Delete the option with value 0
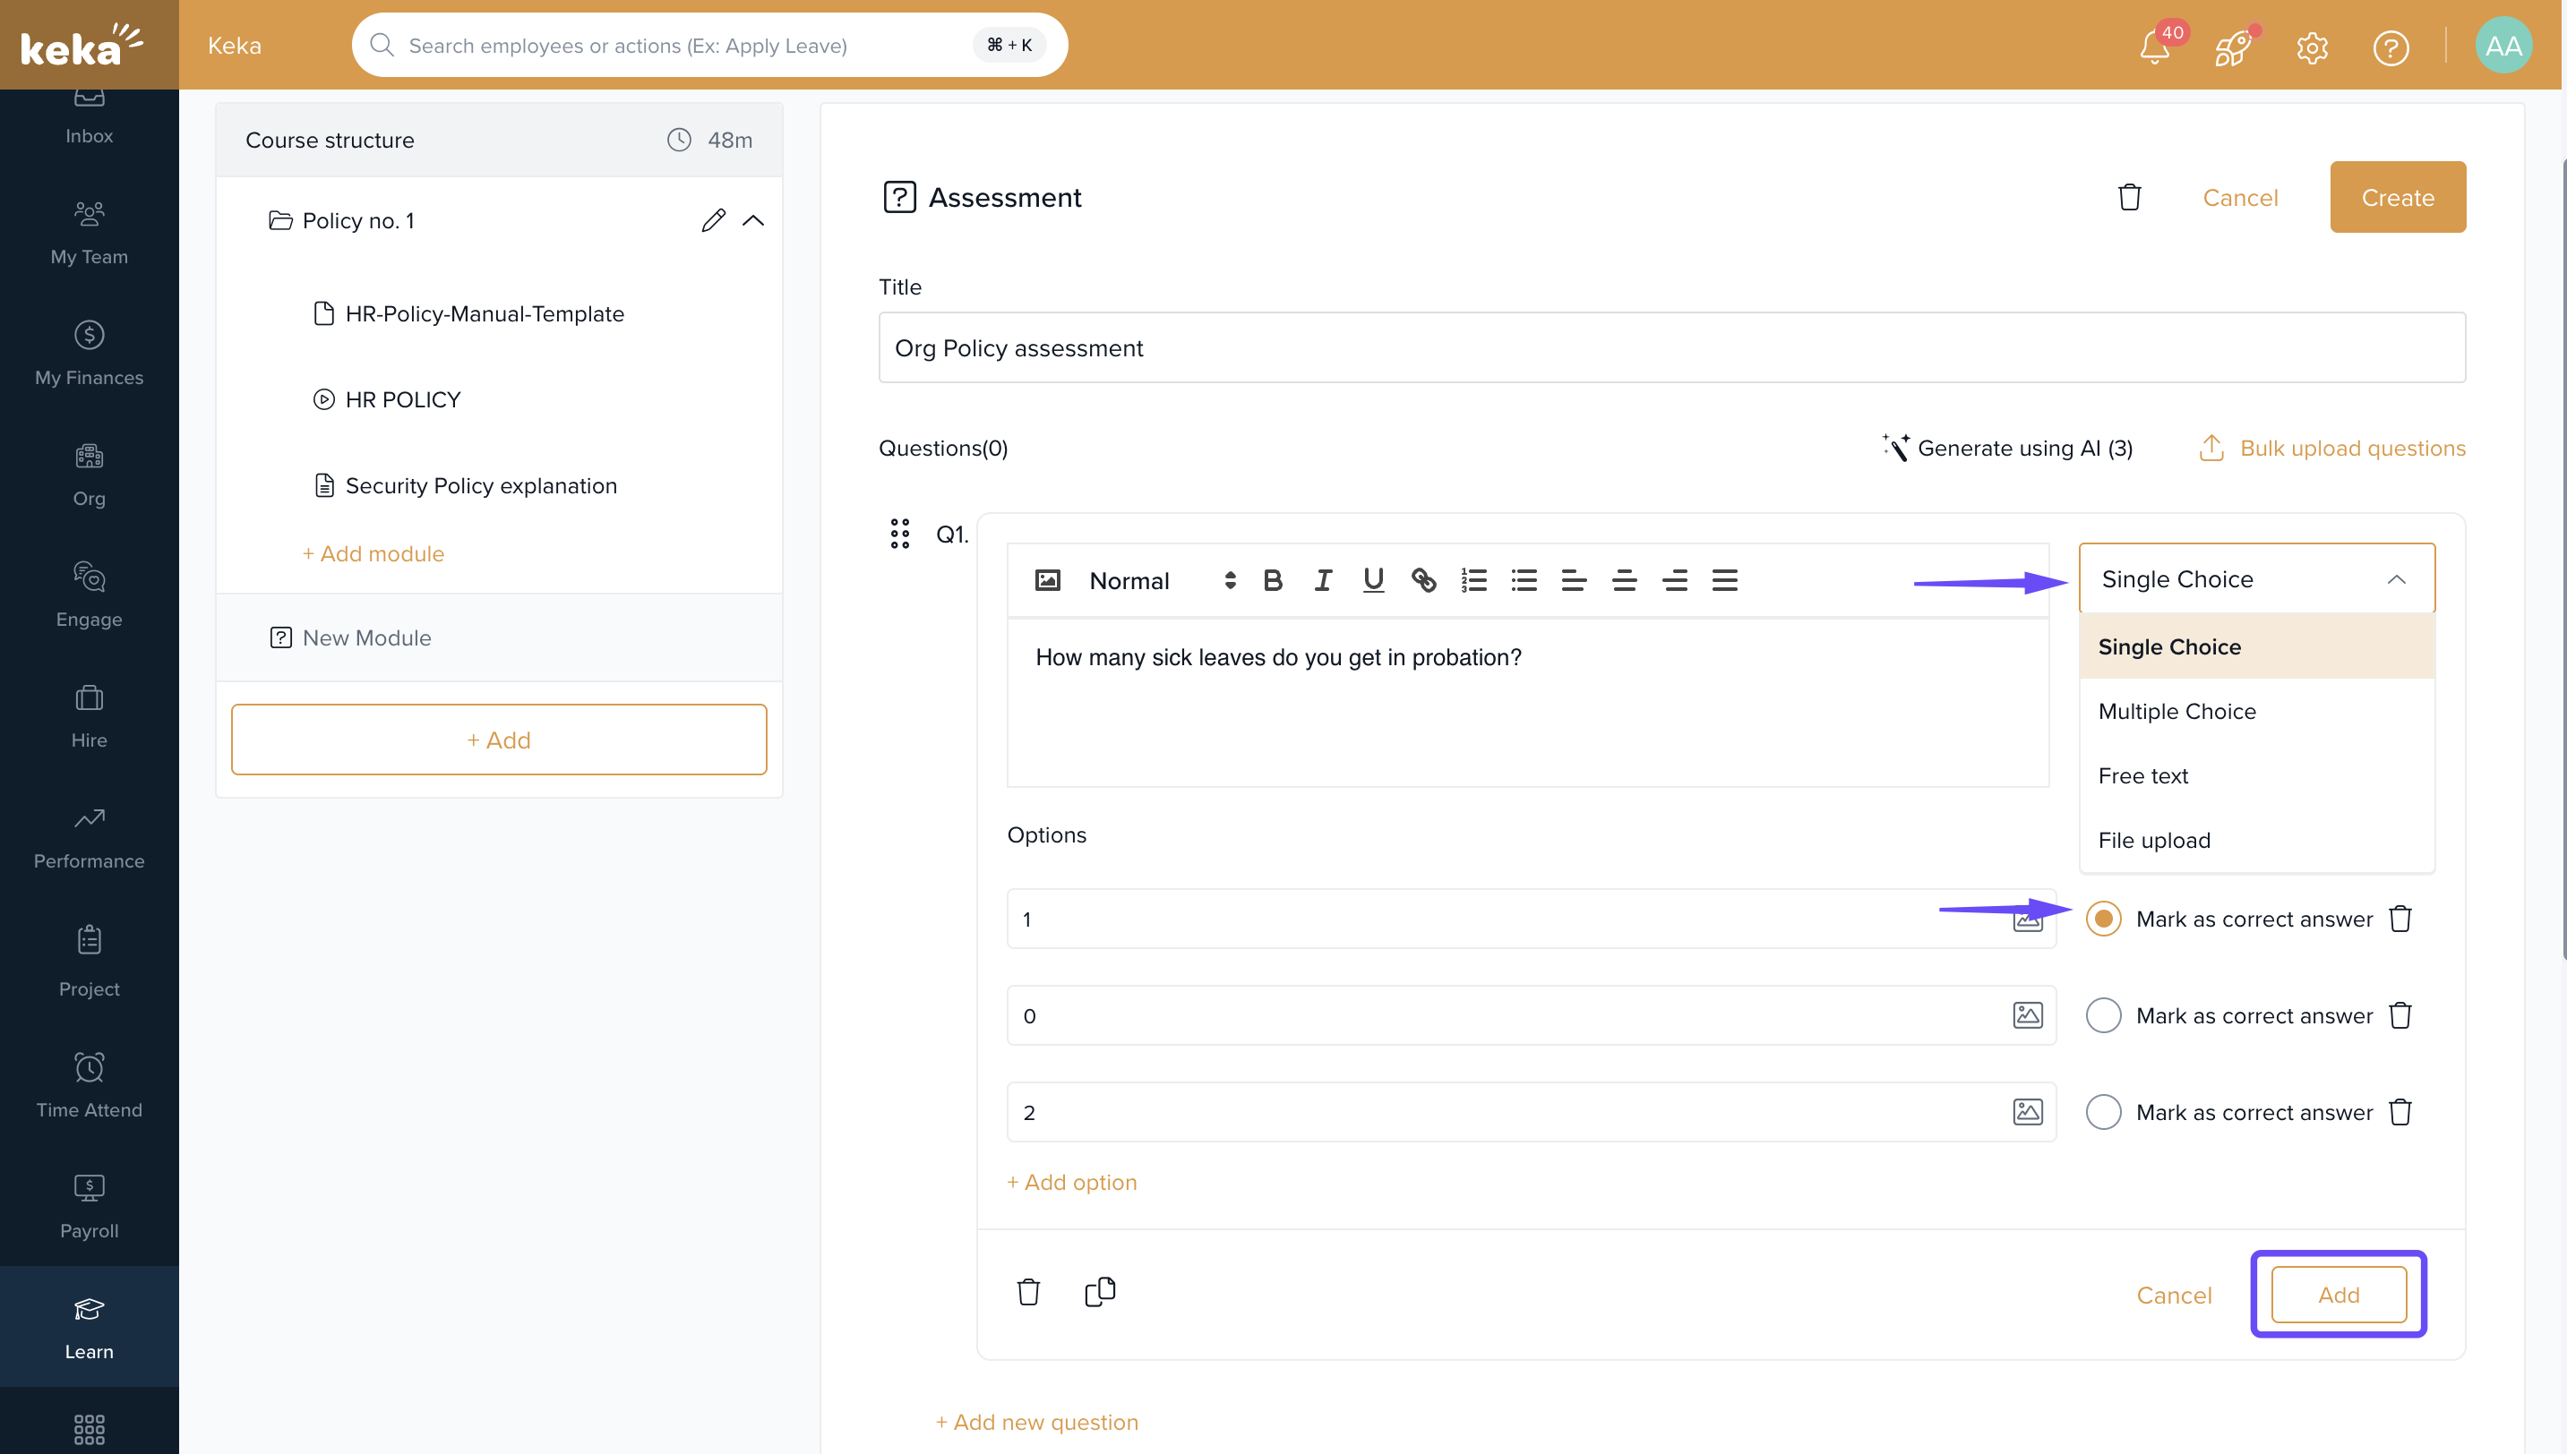 tap(2400, 1015)
